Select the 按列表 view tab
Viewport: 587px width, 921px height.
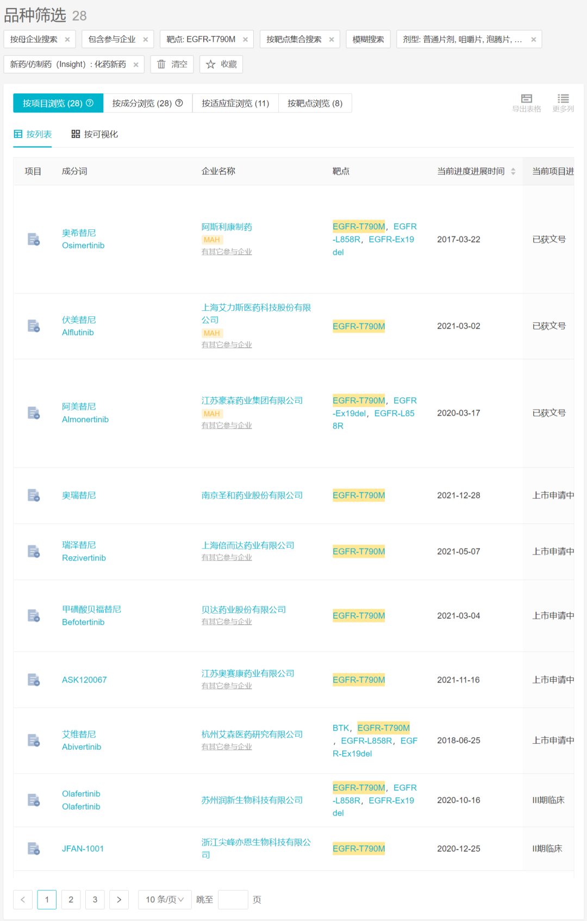pos(33,134)
